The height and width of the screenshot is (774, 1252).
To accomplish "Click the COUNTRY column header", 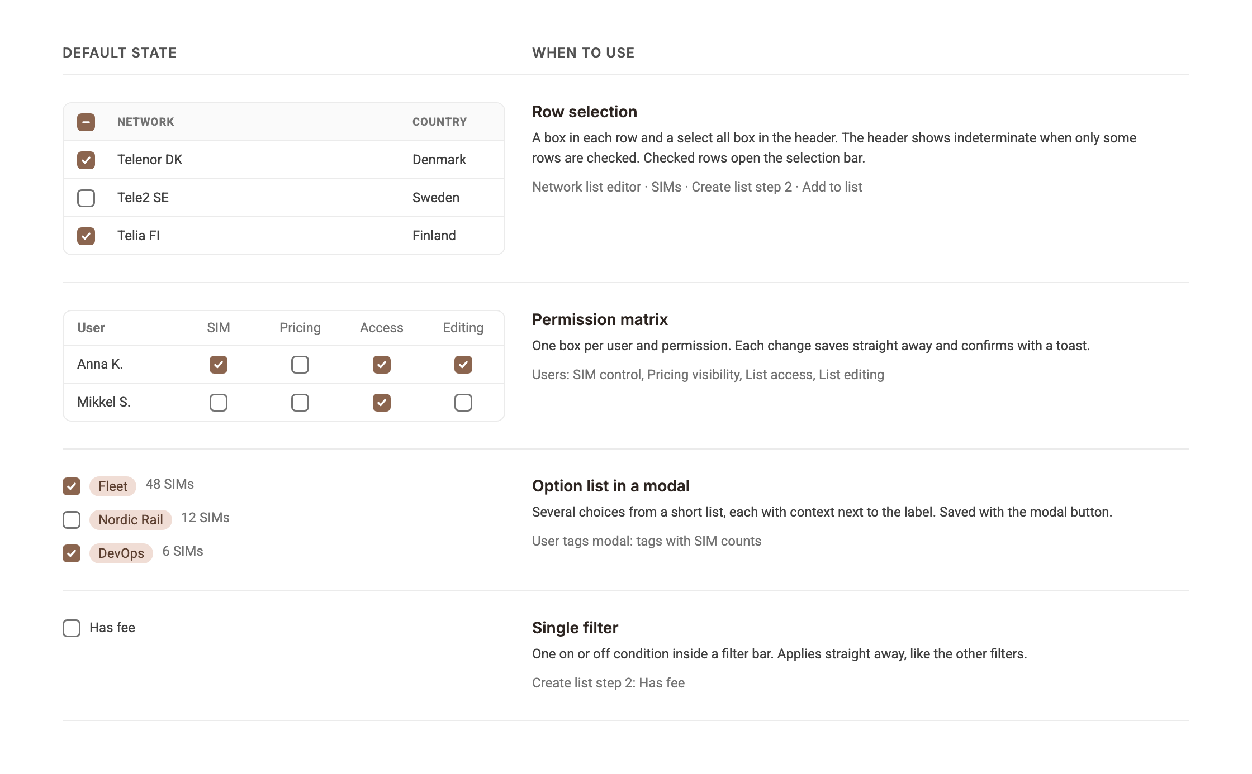I will point(440,122).
